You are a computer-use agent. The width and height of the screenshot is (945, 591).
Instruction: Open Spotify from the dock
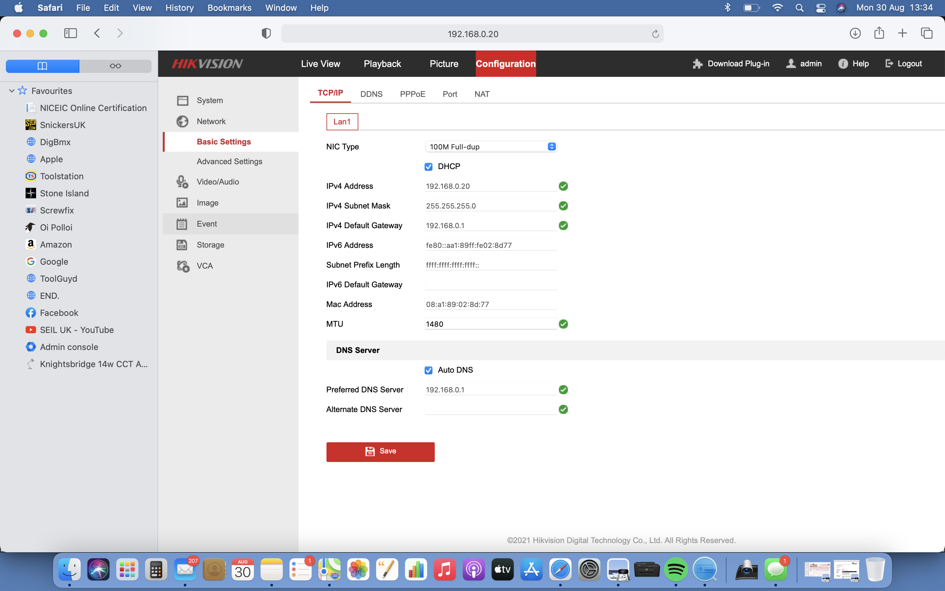coord(676,570)
